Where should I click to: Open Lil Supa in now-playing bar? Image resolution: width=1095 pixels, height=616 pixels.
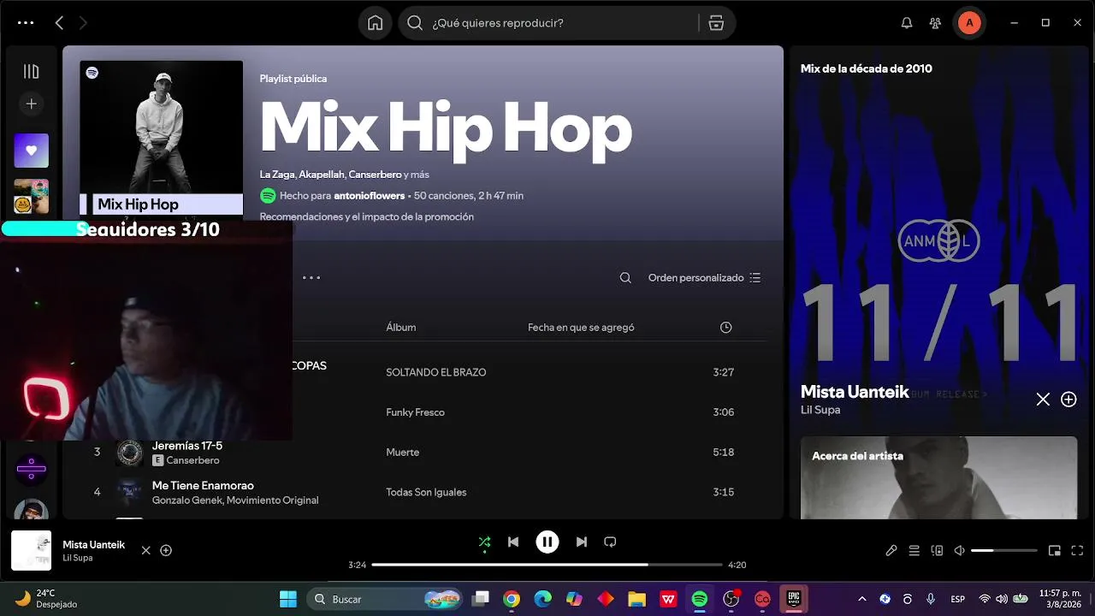(x=77, y=558)
